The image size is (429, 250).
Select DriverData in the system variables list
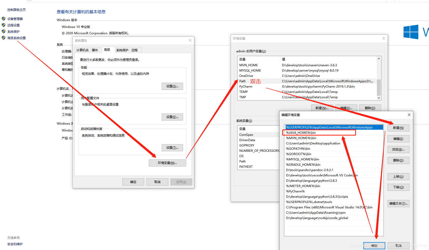[259, 140]
